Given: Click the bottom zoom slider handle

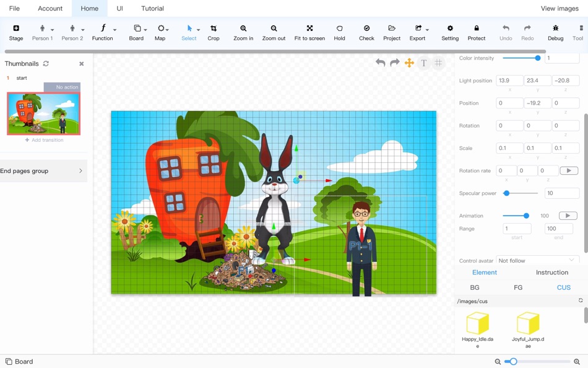Looking at the screenshot, I should 513,361.
